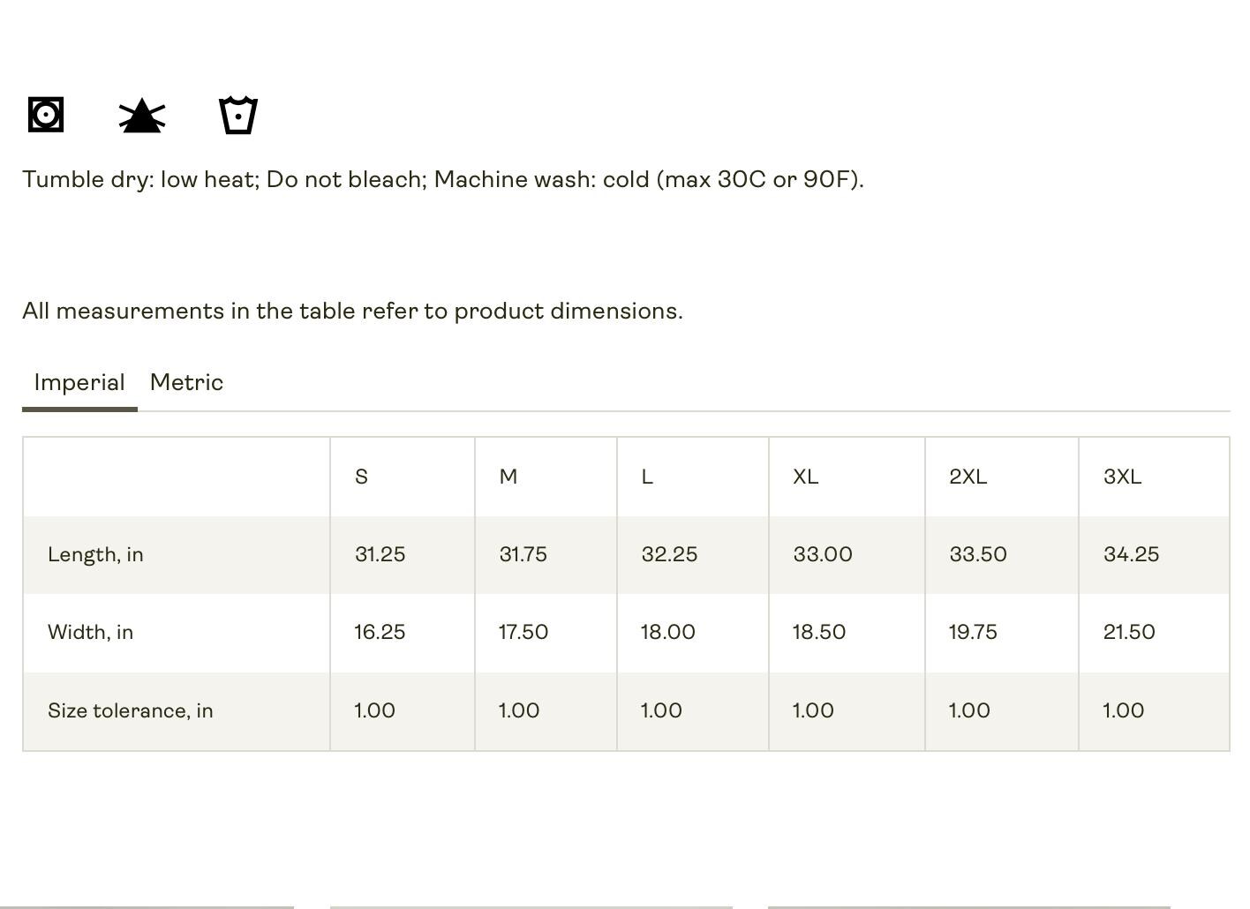Click the L size column header
The height and width of the screenshot is (909, 1250).
(x=647, y=477)
